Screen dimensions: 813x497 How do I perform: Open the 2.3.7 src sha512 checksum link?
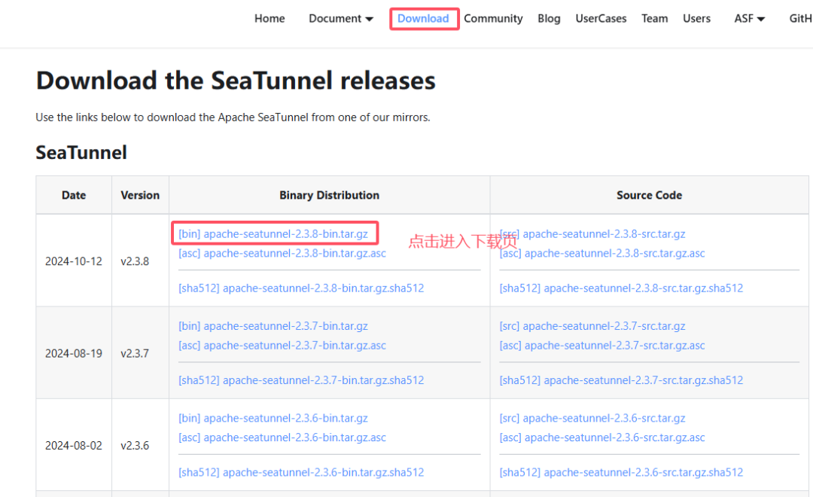pyautogui.click(x=621, y=380)
